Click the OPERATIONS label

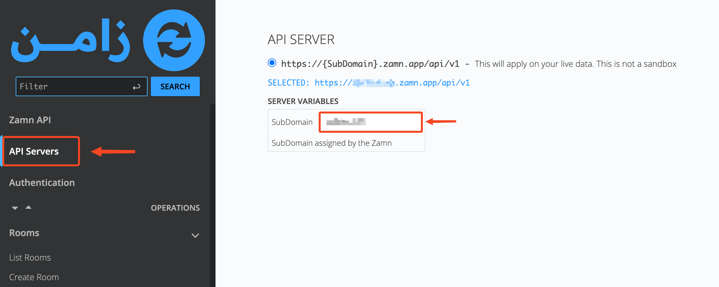175,208
